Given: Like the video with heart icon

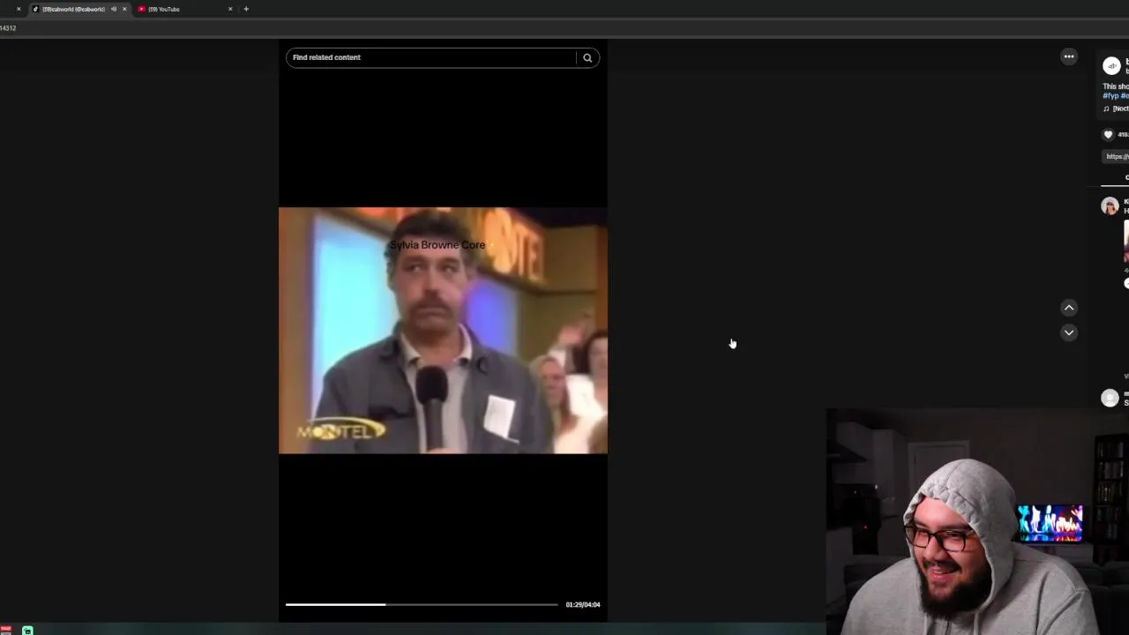Looking at the screenshot, I should [1109, 135].
